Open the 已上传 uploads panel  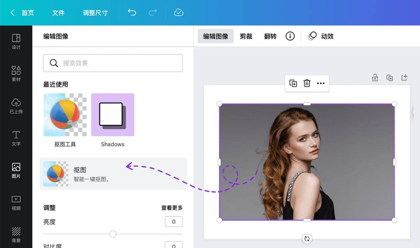(x=16, y=105)
